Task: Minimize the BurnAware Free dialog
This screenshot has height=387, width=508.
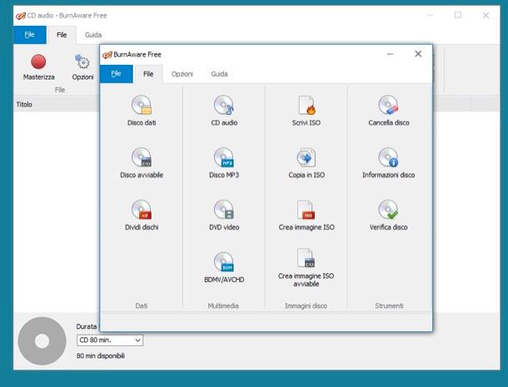Action: tap(390, 54)
